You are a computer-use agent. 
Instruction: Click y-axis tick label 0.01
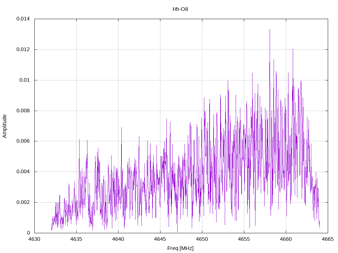click(24, 80)
